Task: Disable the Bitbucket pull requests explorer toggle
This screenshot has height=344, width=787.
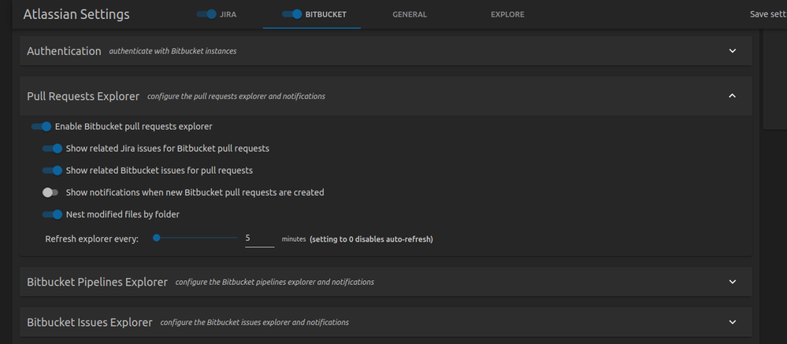Action: 41,127
